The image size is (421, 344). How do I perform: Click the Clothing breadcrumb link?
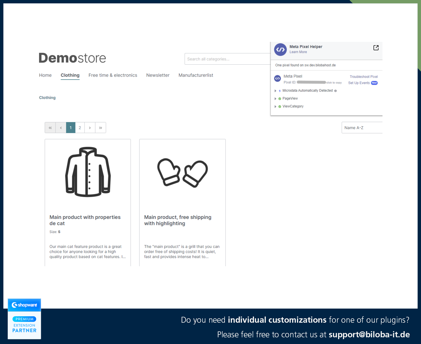(x=47, y=98)
